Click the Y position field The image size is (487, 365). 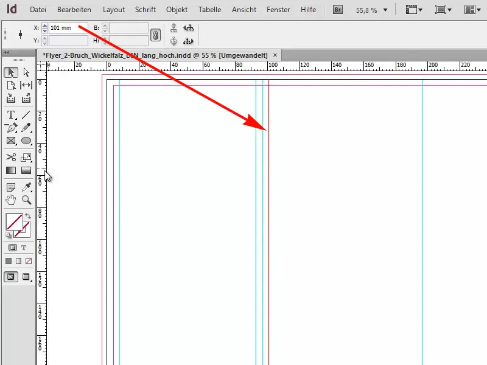click(x=68, y=41)
